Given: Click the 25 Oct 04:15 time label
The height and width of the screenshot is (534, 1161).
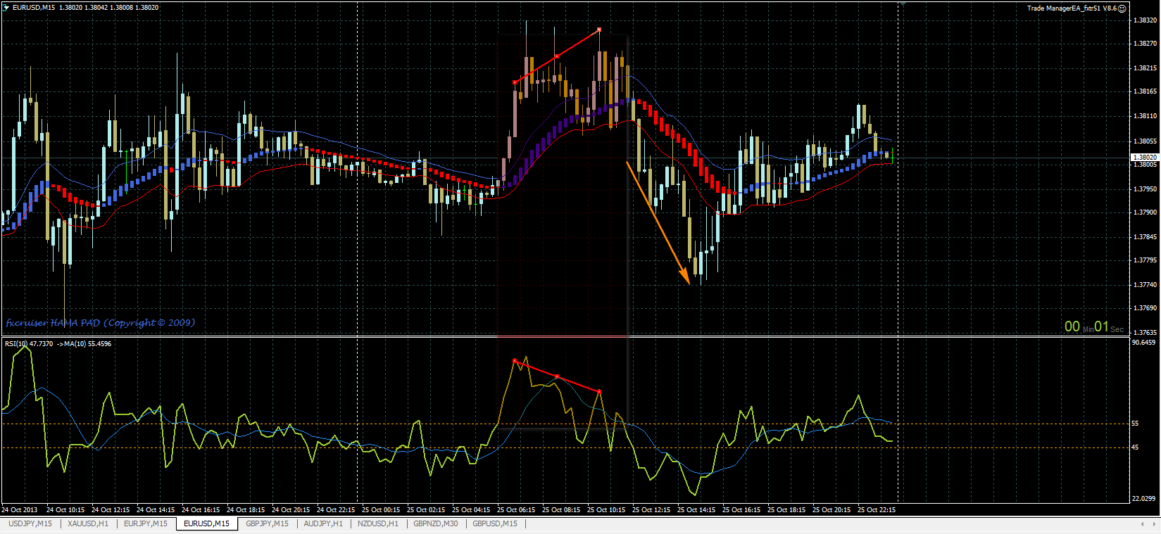Looking at the screenshot, I should (471, 510).
